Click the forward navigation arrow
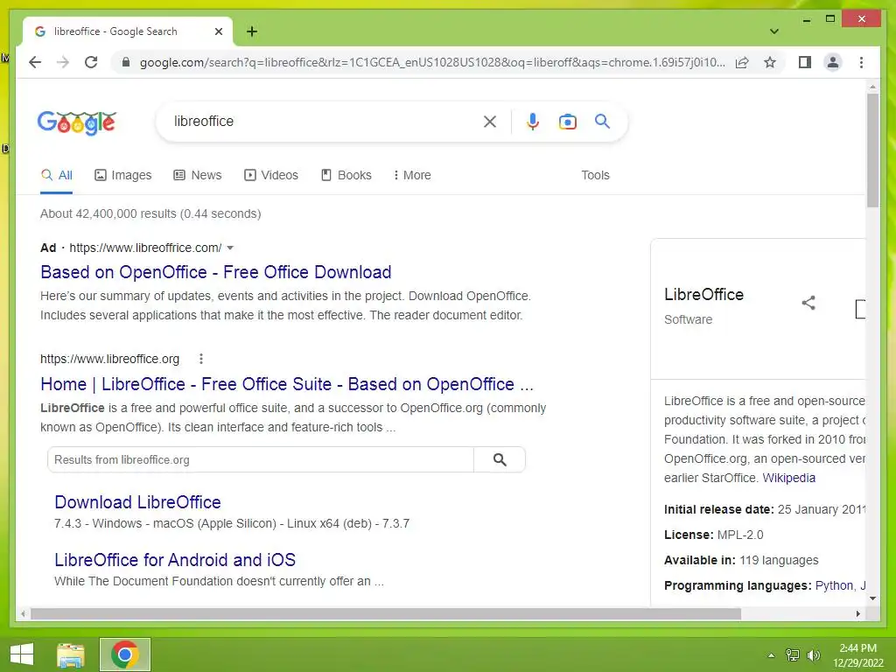This screenshot has width=896, height=672. click(x=63, y=62)
